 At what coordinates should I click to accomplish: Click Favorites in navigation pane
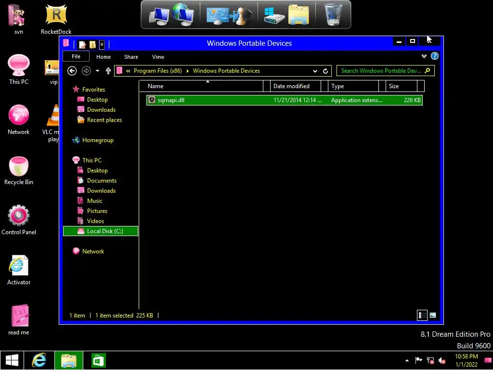[x=93, y=89]
